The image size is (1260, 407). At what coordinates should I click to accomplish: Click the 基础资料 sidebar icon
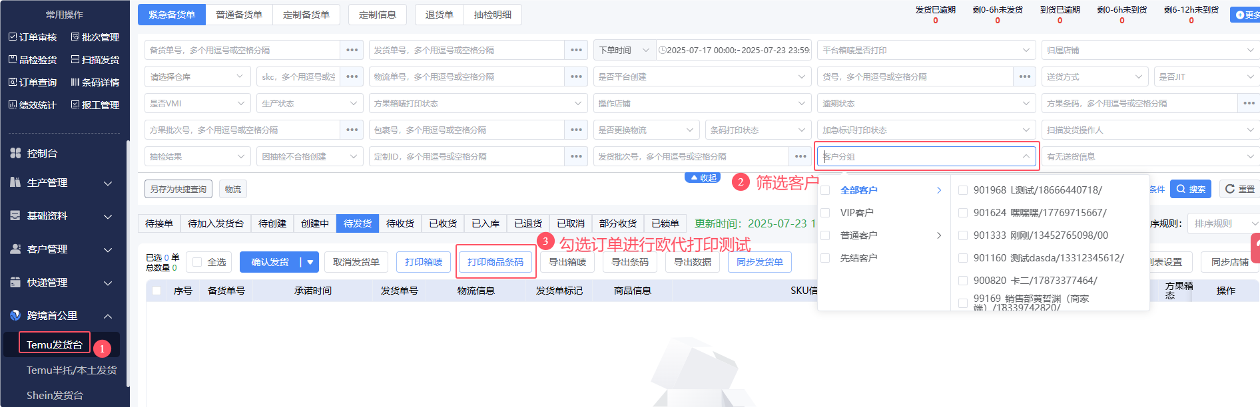(15, 215)
